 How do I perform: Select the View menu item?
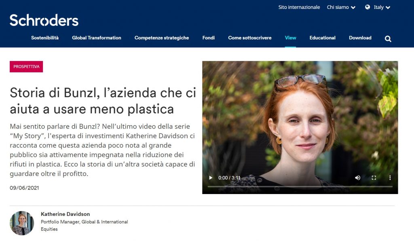pyautogui.click(x=290, y=38)
